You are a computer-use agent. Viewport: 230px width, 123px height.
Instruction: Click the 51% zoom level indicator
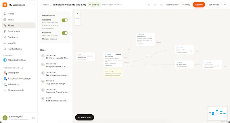tap(77, 18)
